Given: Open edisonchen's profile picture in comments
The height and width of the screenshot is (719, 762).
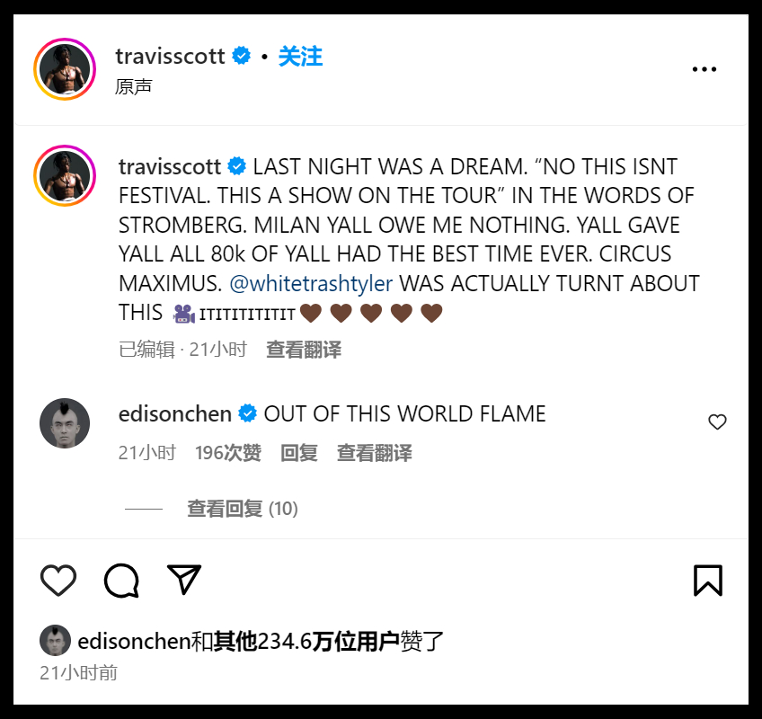Looking at the screenshot, I should tap(65, 423).
